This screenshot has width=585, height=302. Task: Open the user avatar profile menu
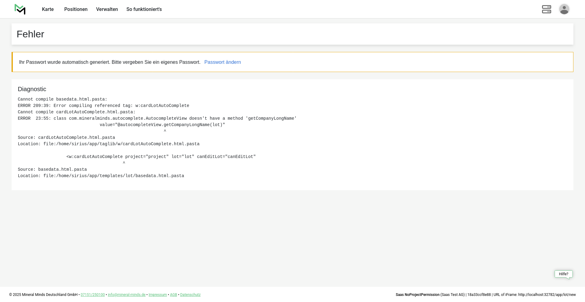(x=564, y=9)
